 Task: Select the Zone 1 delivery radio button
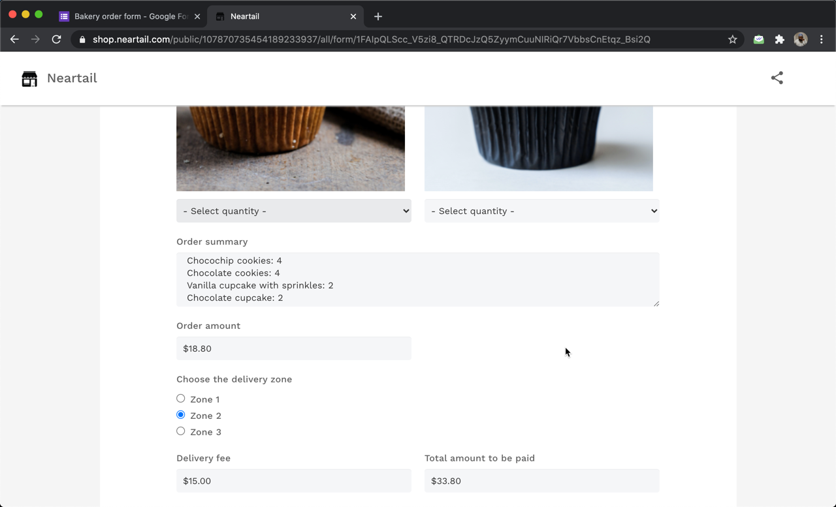pyautogui.click(x=180, y=398)
